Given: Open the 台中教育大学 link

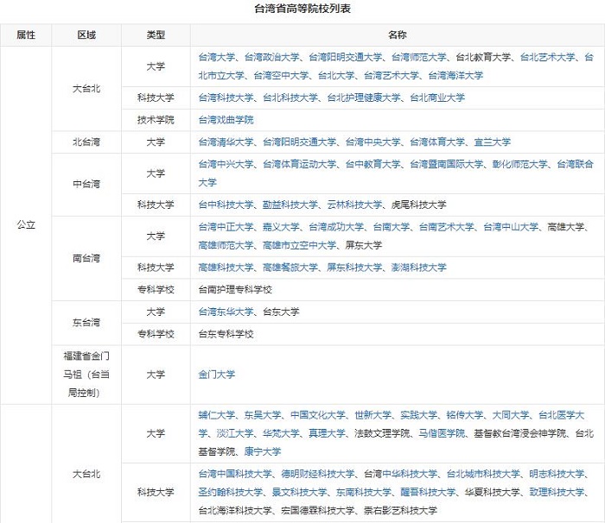Looking at the screenshot, I should [373, 165].
